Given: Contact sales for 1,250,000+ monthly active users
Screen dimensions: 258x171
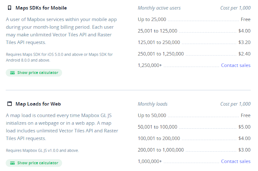Looking at the screenshot, I should click(x=235, y=65).
